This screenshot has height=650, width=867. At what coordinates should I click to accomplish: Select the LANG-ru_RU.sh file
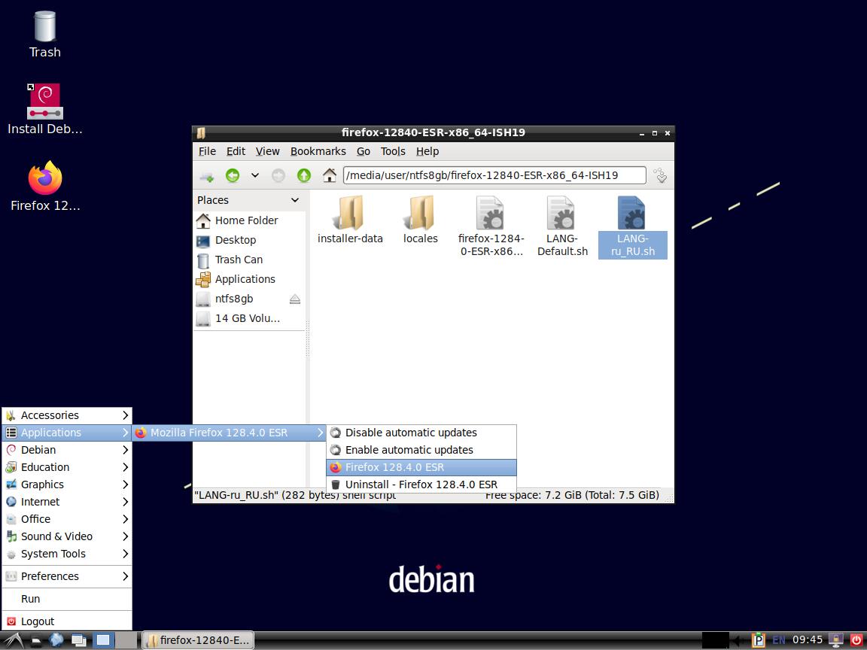pos(632,226)
